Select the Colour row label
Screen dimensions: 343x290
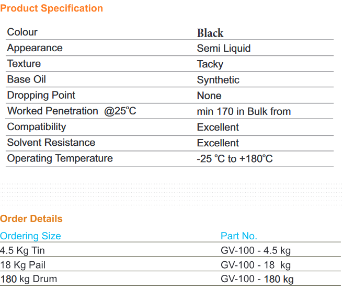(x=22, y=32)
